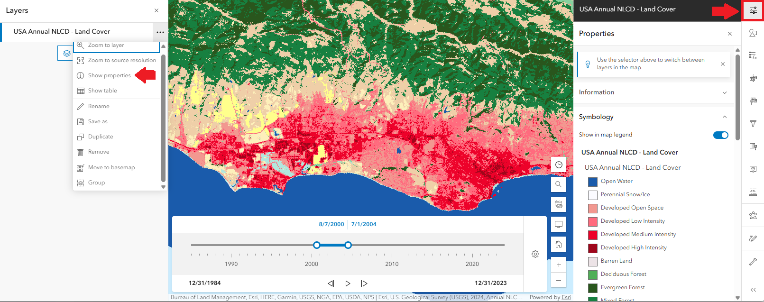Open the Filter funnel tool in right toolbar
764x302 pixels.
pos(753,124)
